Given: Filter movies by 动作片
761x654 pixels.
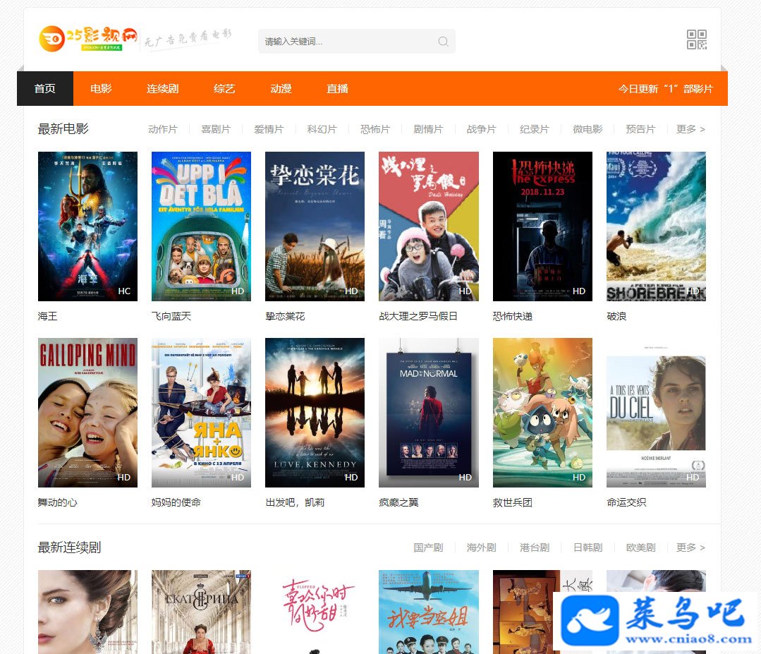Looking at the screenshot, I should [163, 129].
